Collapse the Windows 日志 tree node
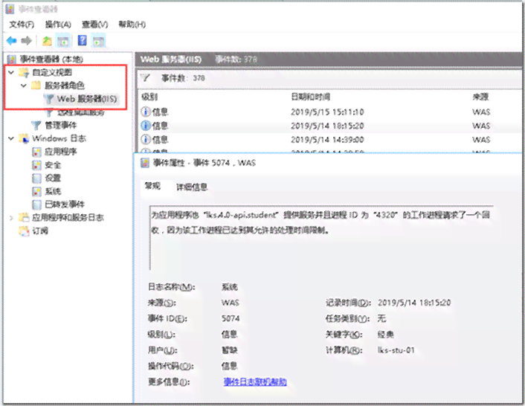 [x=11, y=138]
